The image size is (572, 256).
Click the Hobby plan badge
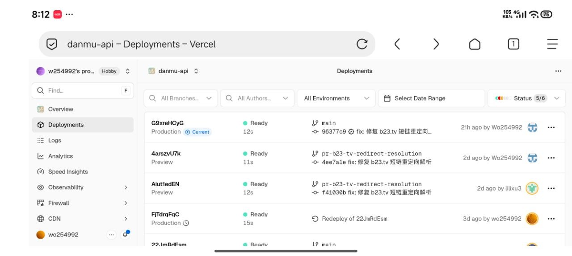109,71
